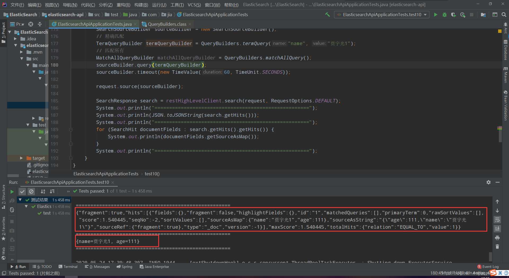Click the Build project hammer icon
The height and width of the screenshot is (278, 509).
(x=327, y=15)
